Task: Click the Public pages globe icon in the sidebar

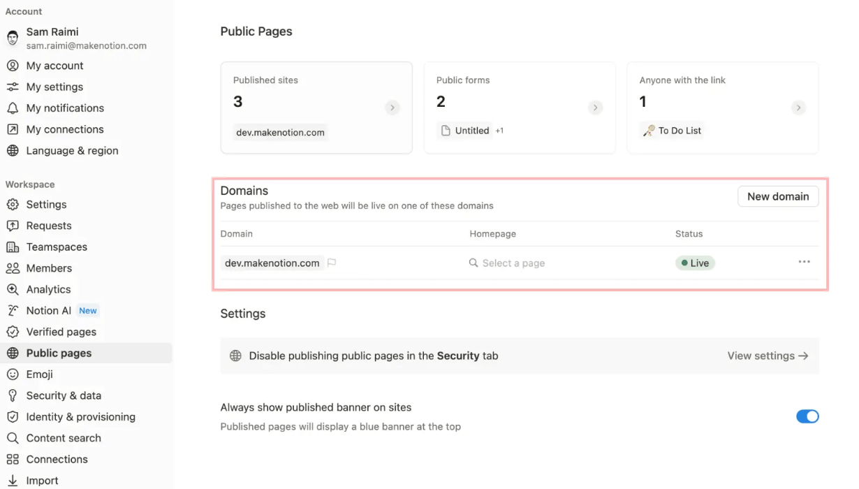Action: coord(13,353)
